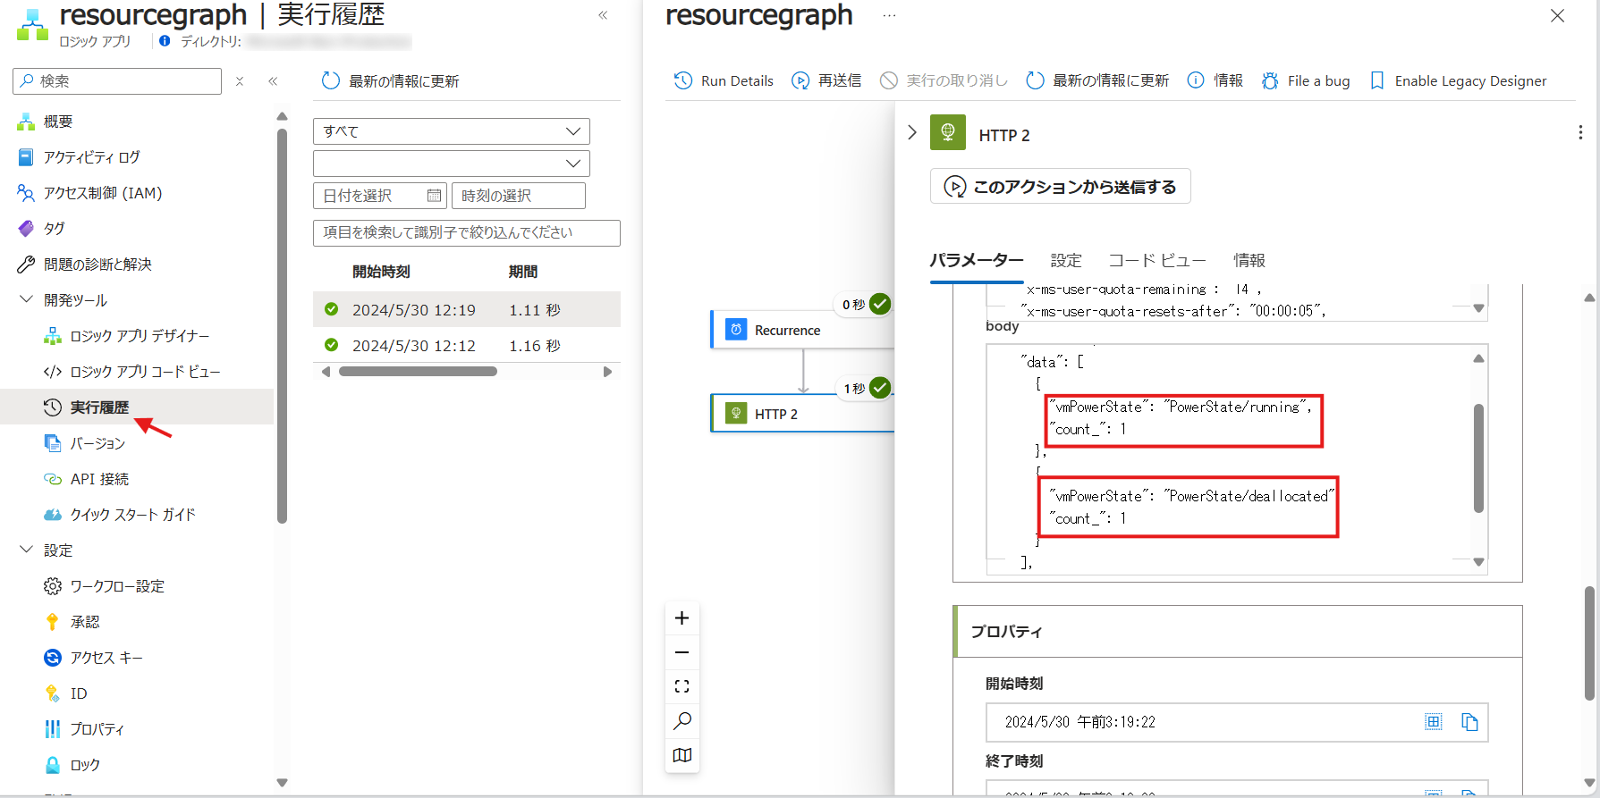
Task: Open the HTTP 2 more options menu
Action: pos(1580,132)
